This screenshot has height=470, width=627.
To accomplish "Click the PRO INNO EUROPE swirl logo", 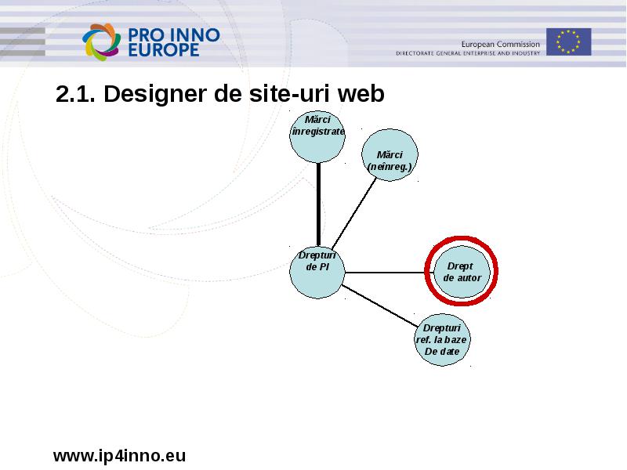I will coord(102,42).
